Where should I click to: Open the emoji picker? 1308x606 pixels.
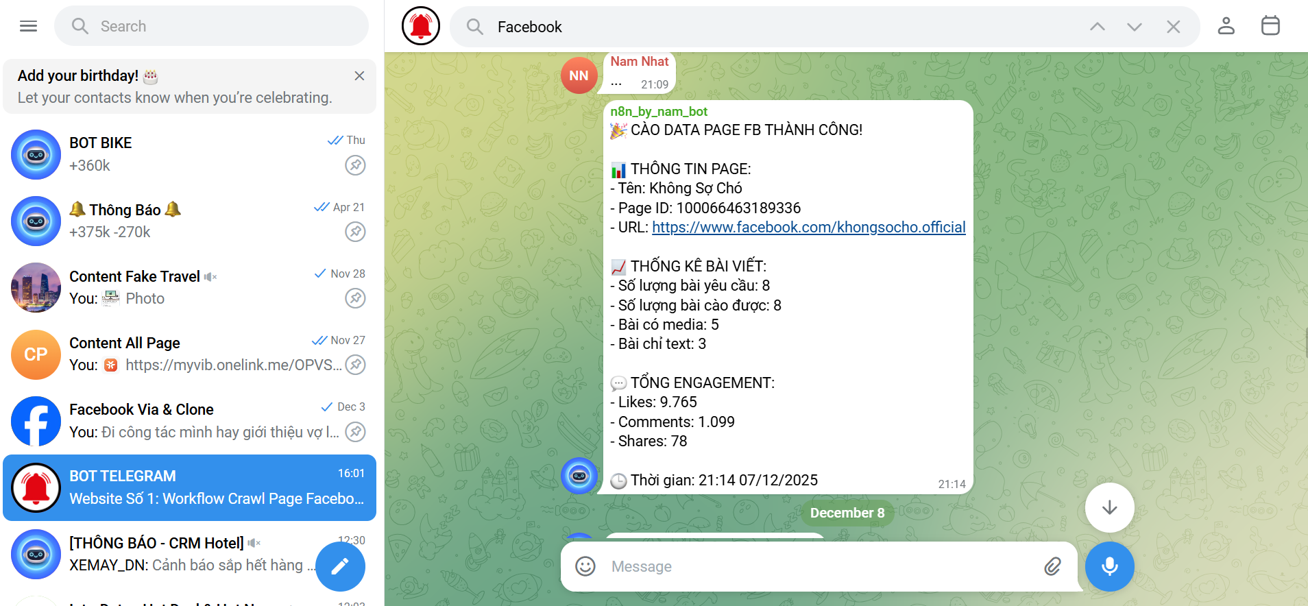click(x=585, y=566)
